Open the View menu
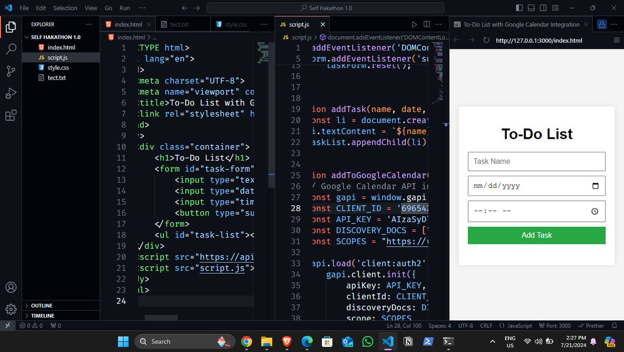The height and width of the screenshot is (352, 624). (91, 8)
